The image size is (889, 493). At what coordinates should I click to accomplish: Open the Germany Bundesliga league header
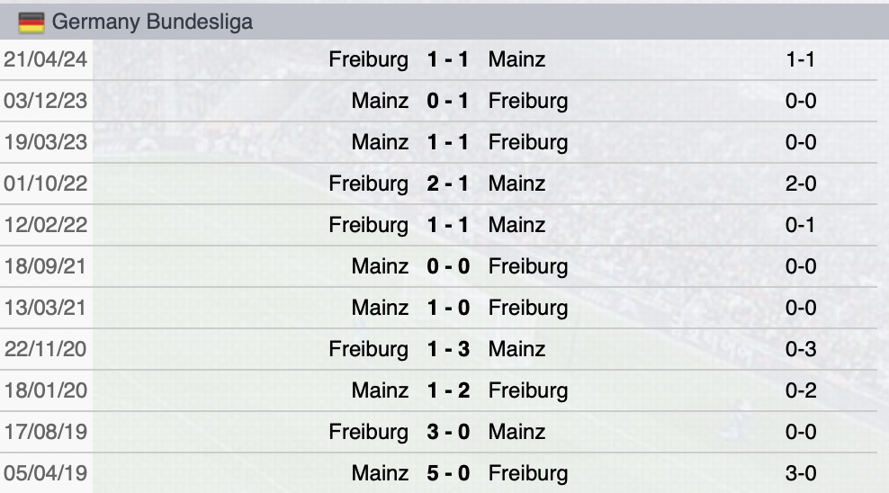152,22
